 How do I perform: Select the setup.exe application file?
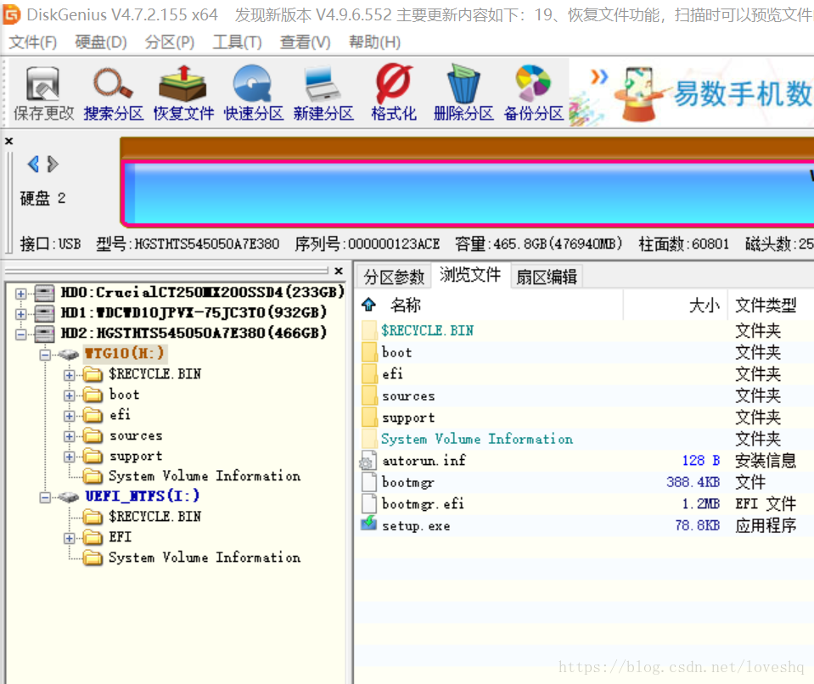(x=416, y=525)
